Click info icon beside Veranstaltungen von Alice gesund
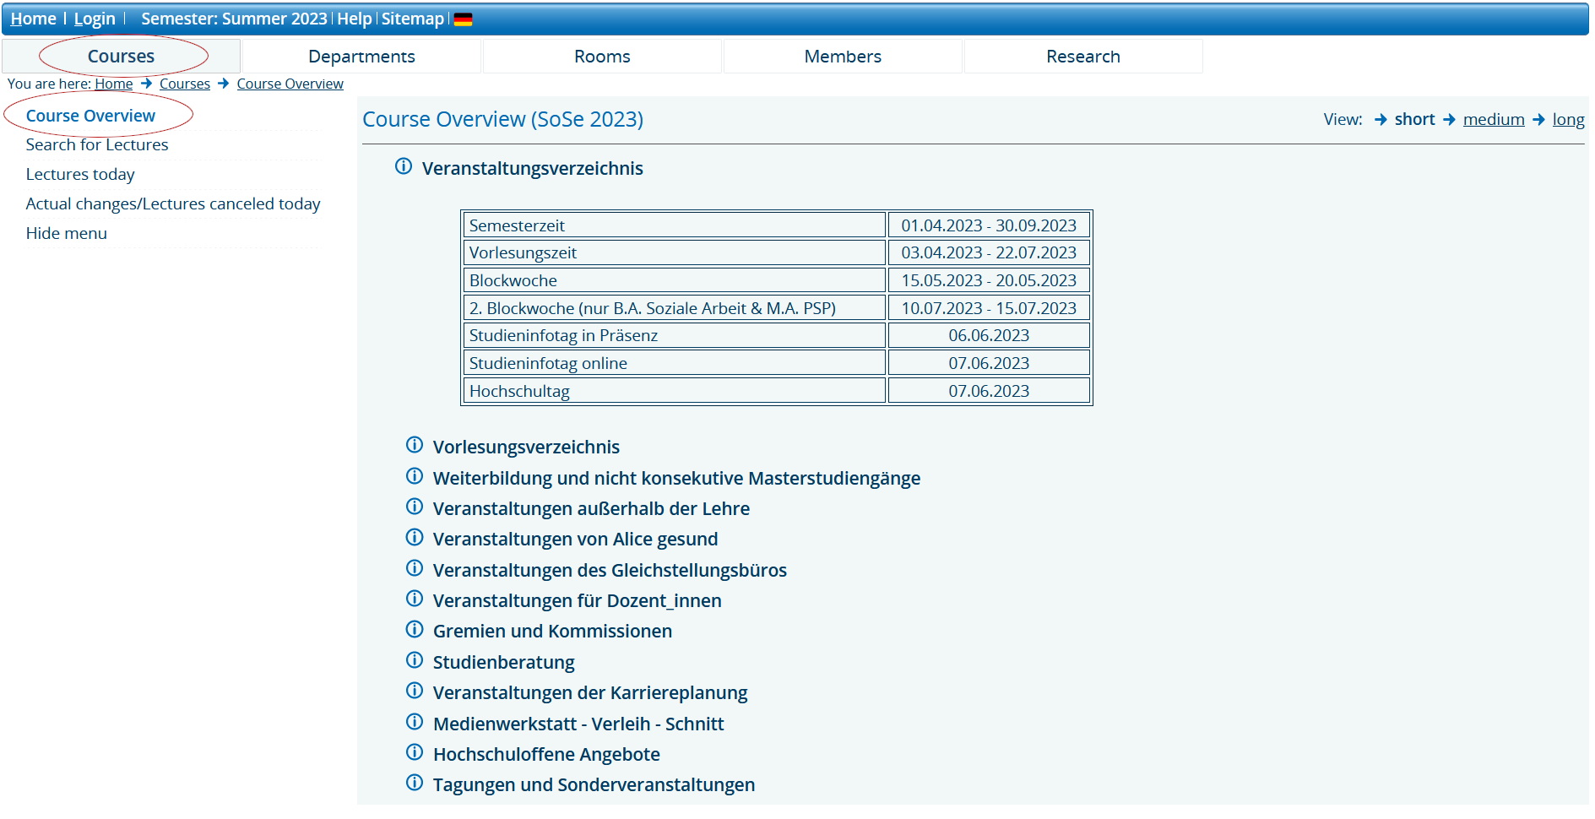 pyautogui.click(x=415, y=537)
